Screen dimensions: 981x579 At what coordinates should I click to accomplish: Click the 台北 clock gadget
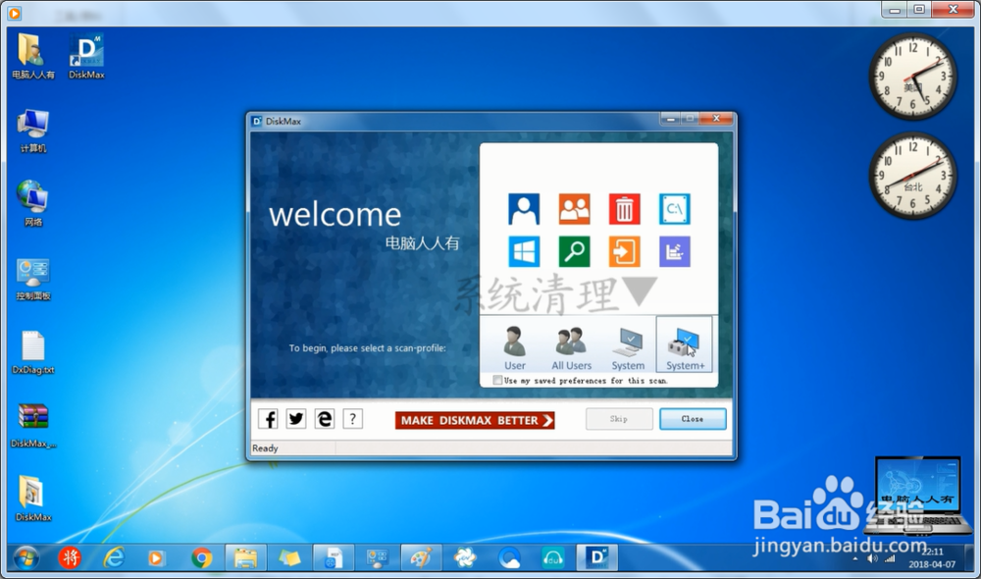pyautogui.click(x=912, y=176)
